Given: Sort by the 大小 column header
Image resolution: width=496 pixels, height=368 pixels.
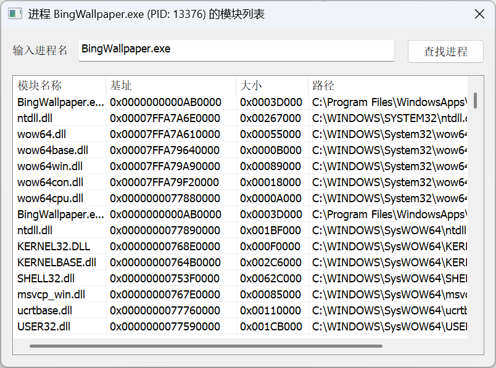Looking at the screenshot, I should 272,85.
